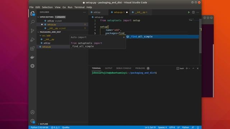Screen dimensions: 230x129
Task: Change encoding via UTF-8
Action: [172, 128]
